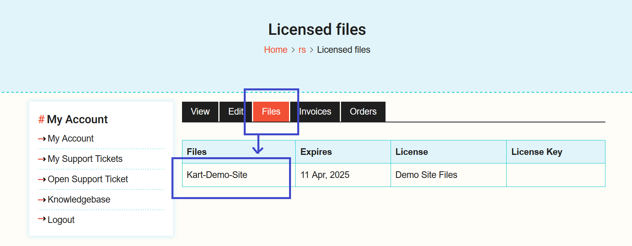Follow the Home breadcrumb link

pyautogui.click(x=275, y=50)
